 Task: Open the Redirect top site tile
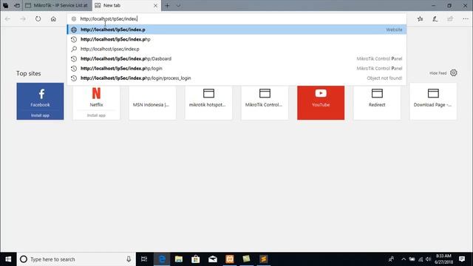tap(377, 103)
